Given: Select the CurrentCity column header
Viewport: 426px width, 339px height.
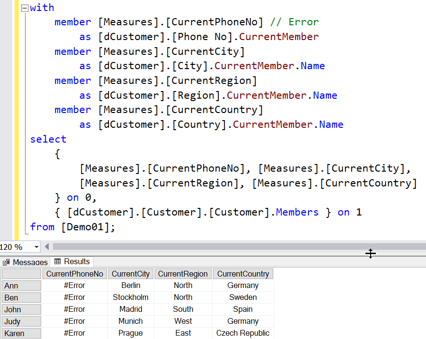Looking at the screenshot, I should coord(131,274).
